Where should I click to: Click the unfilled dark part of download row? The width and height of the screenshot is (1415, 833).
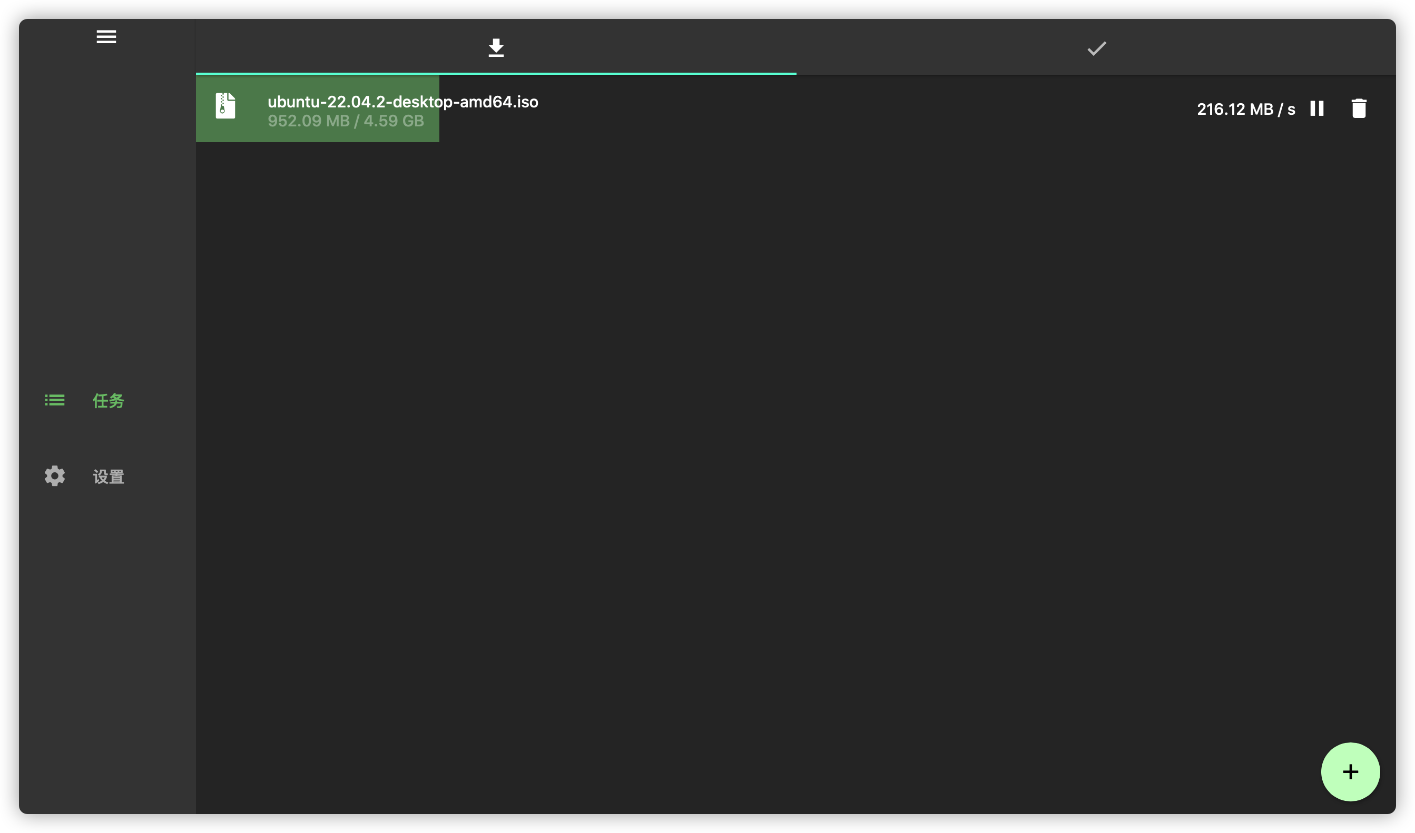click(842, 109)
